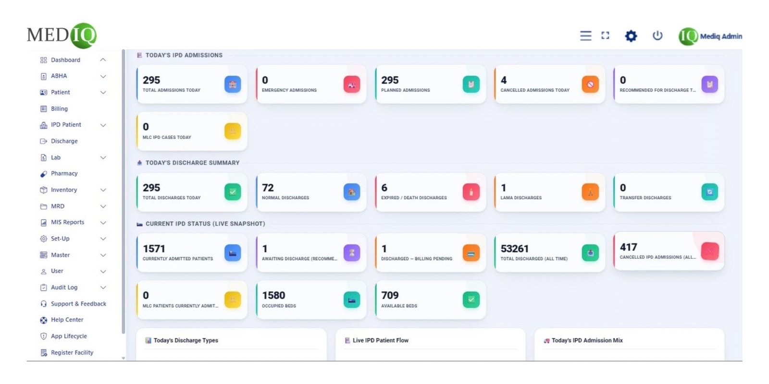Screen dimensions: 769x384
Task: Collapse the Dashboard menu chevron
Action: 103,60
